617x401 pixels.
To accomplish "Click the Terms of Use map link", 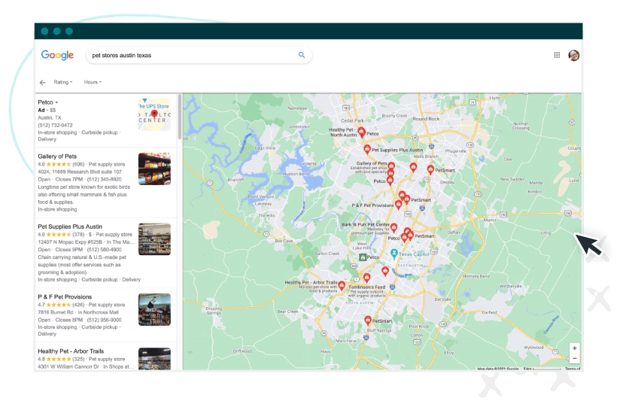I will (573, 369).
